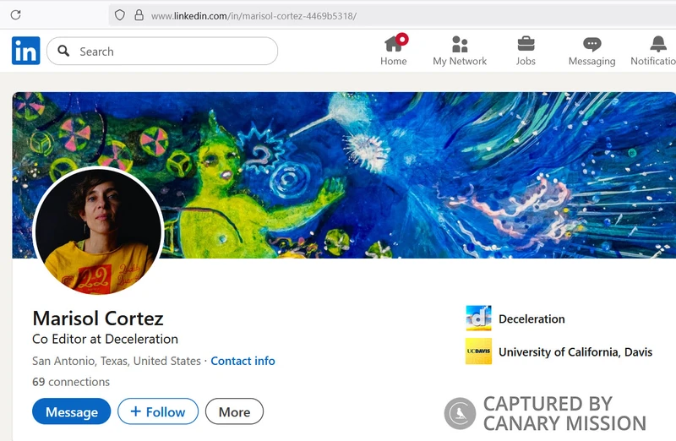Screen dimensions: 676x441
Task: Open Marisol Cortez's profile photo
Action: pyautogui.click(x=98, y=231)
